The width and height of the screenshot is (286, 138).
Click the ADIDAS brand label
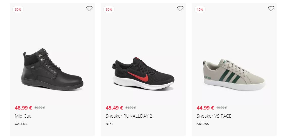tap(203, 124)
